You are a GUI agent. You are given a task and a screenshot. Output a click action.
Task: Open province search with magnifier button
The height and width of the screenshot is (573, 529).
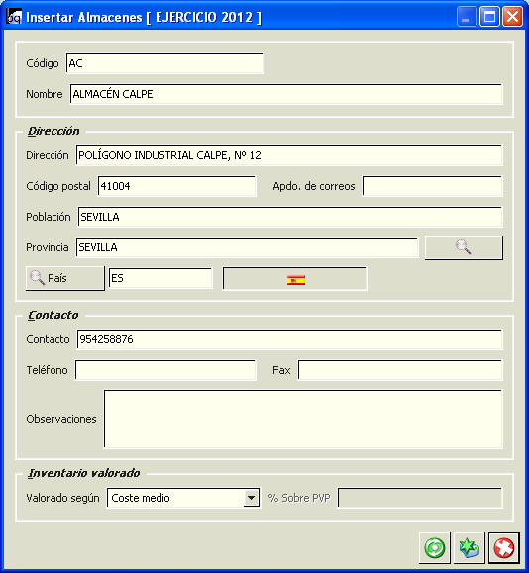click(464, 247)
